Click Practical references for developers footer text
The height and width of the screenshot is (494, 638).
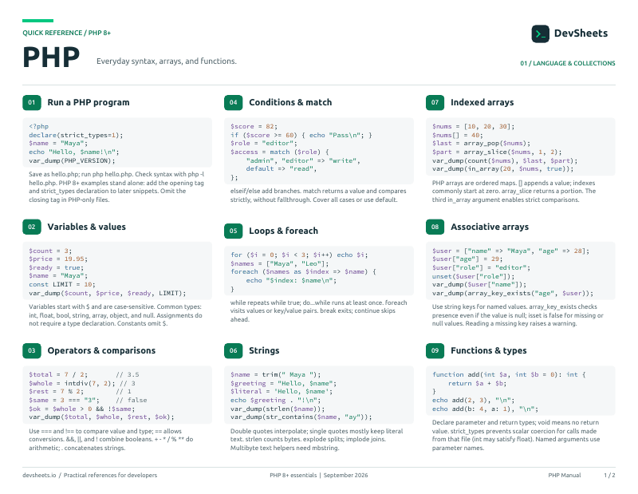click(110, 476)
